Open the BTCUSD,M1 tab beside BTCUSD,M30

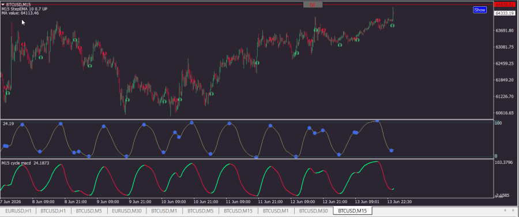point(276,211)
